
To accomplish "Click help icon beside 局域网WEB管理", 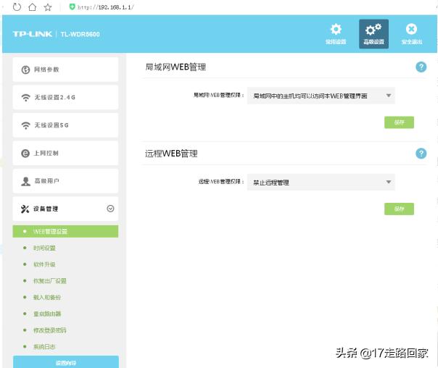I will tap(421, 67).
